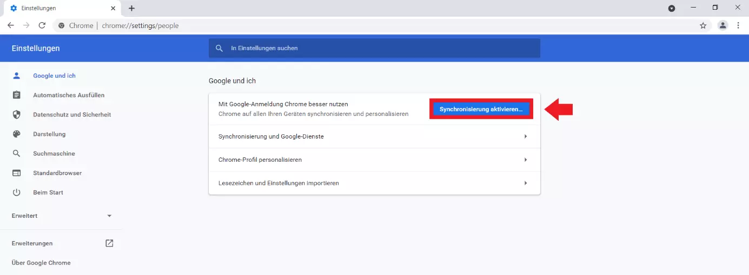Click the Google und ich page heading

232,81
